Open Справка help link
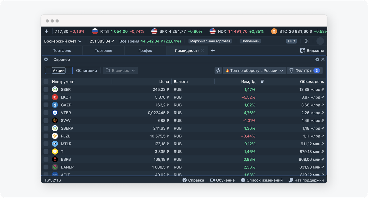This screenshot has height=198, width=368. pos(193,180)
